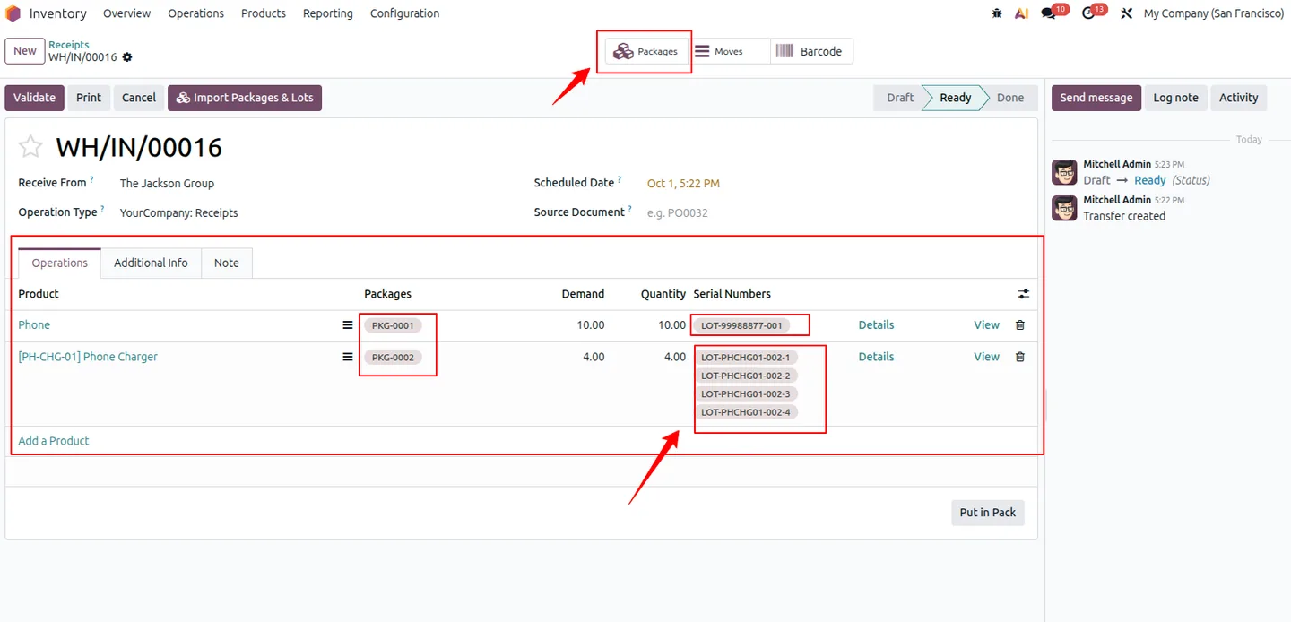This screenshot has height=622, width=1291.
Task: Go to the Receipts breadcrumb link
Action: (69, 45)
